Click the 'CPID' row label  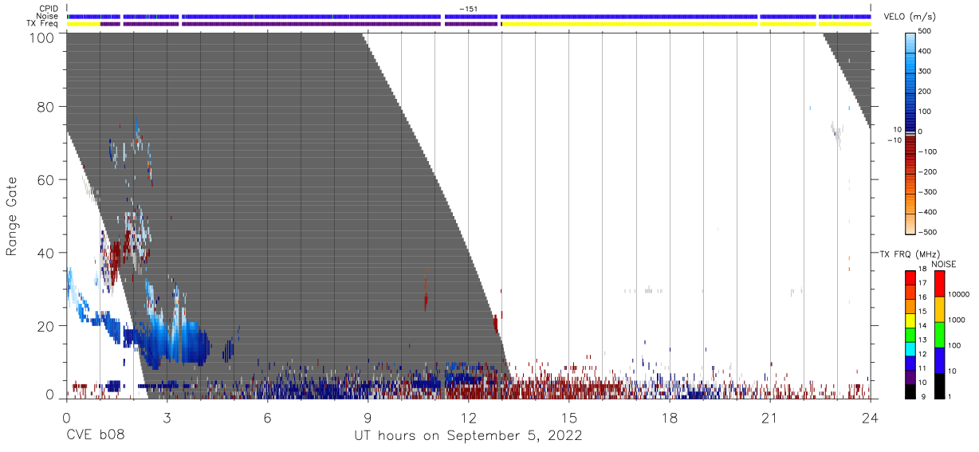tap(49, 9)
